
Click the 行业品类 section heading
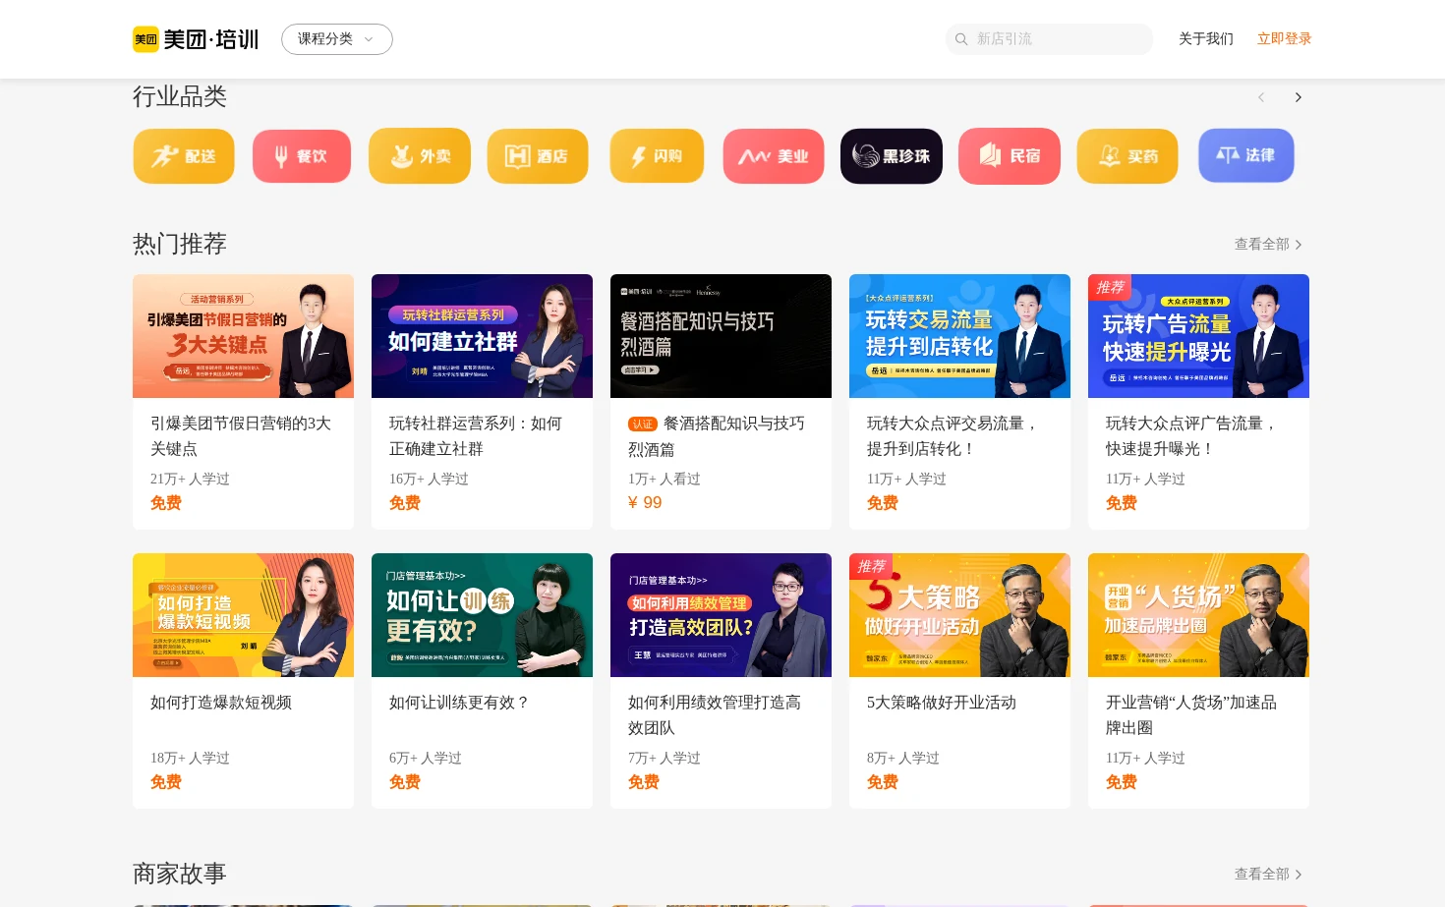tap(180, 96)
